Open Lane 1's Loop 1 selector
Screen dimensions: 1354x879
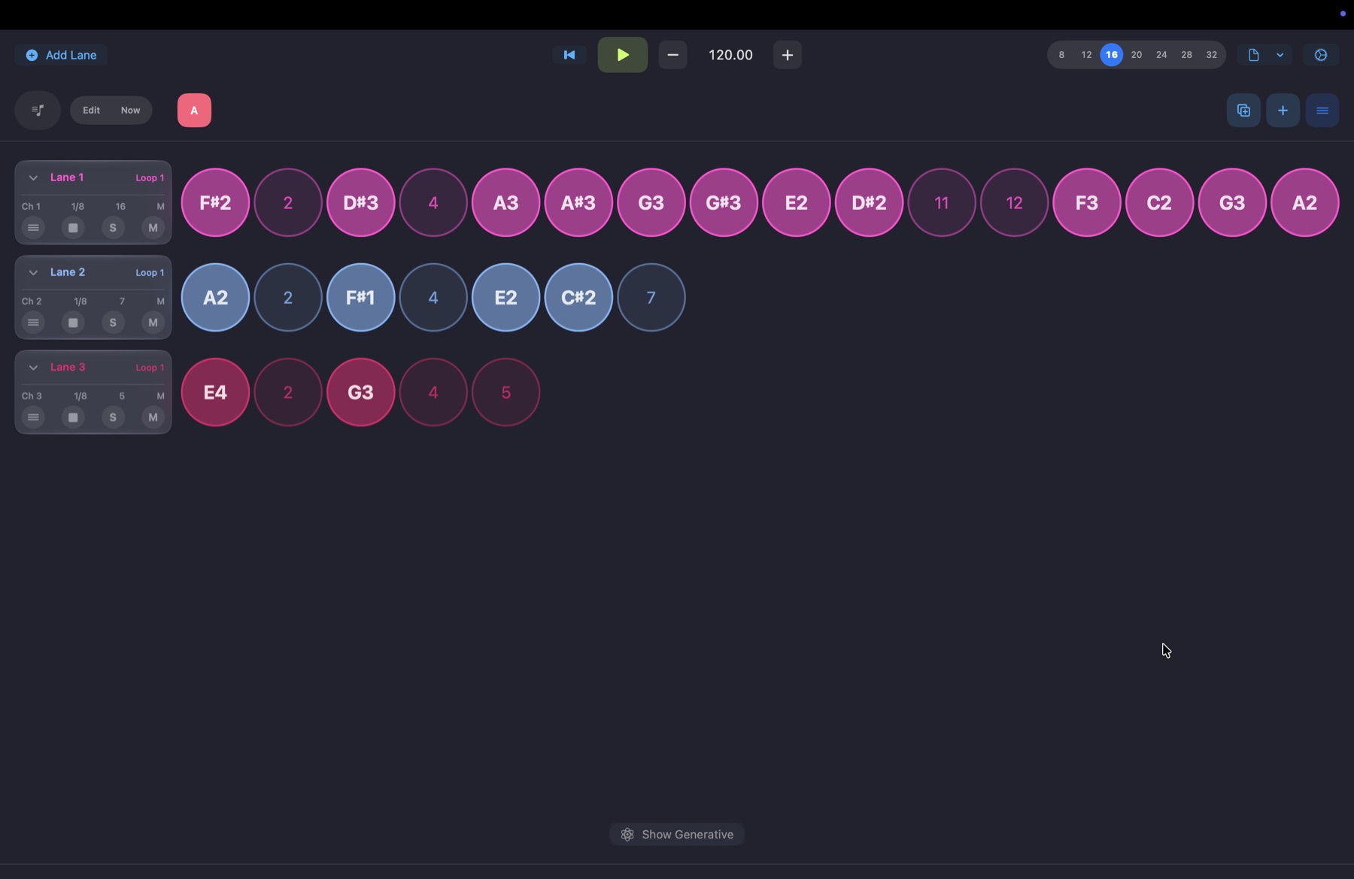[x=150, y=178]
